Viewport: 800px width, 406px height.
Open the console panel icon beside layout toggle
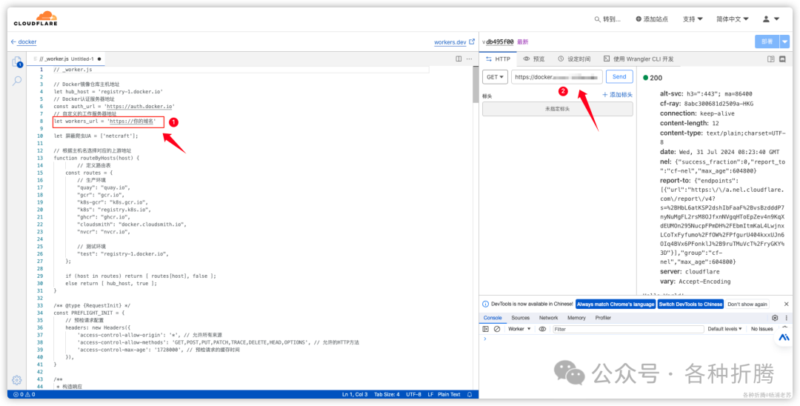click(x=782, y=59)
